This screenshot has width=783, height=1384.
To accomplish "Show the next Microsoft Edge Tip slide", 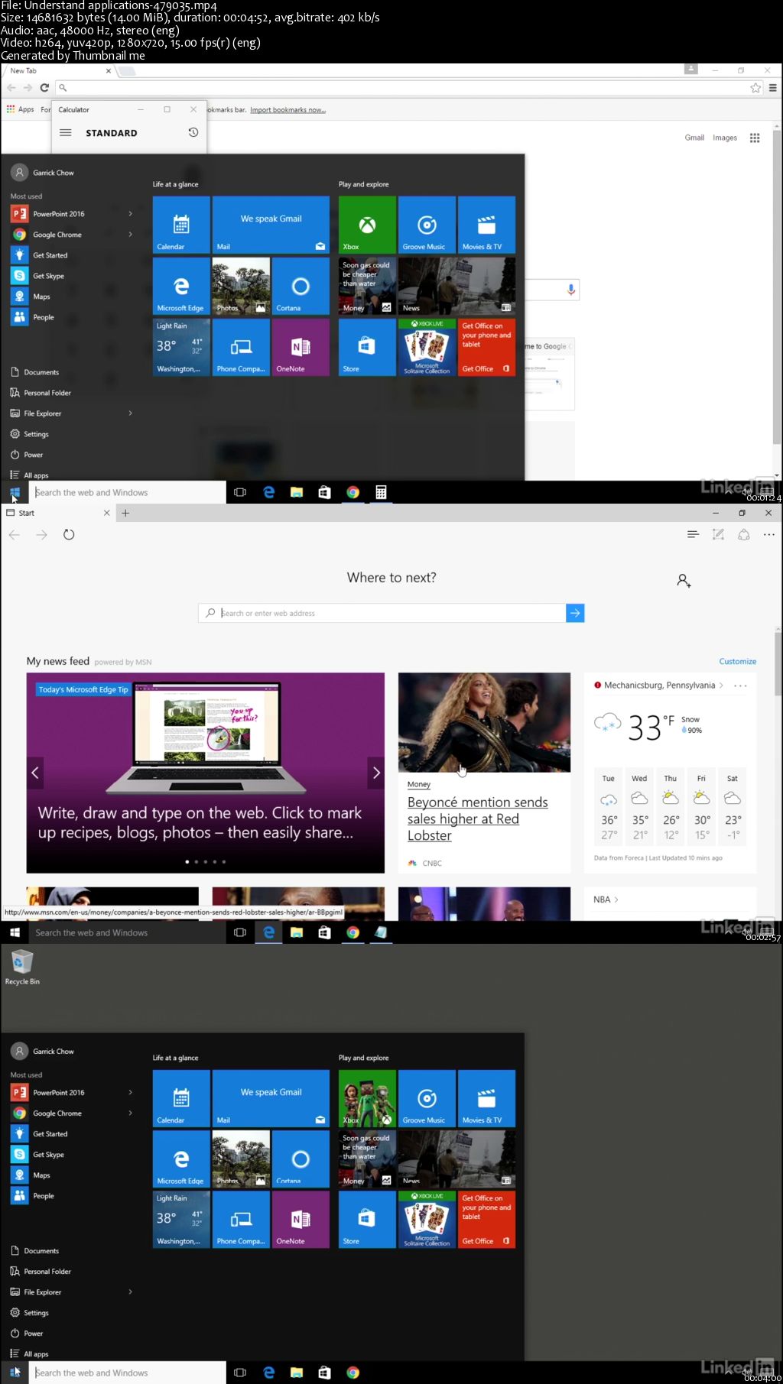I will (375, 773).
